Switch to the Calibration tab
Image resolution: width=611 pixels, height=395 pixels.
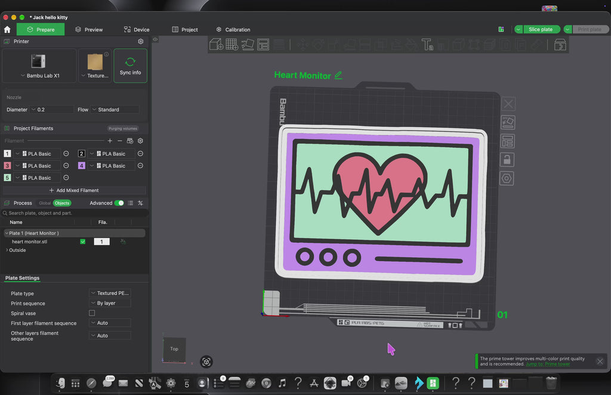tap(233, 30)
